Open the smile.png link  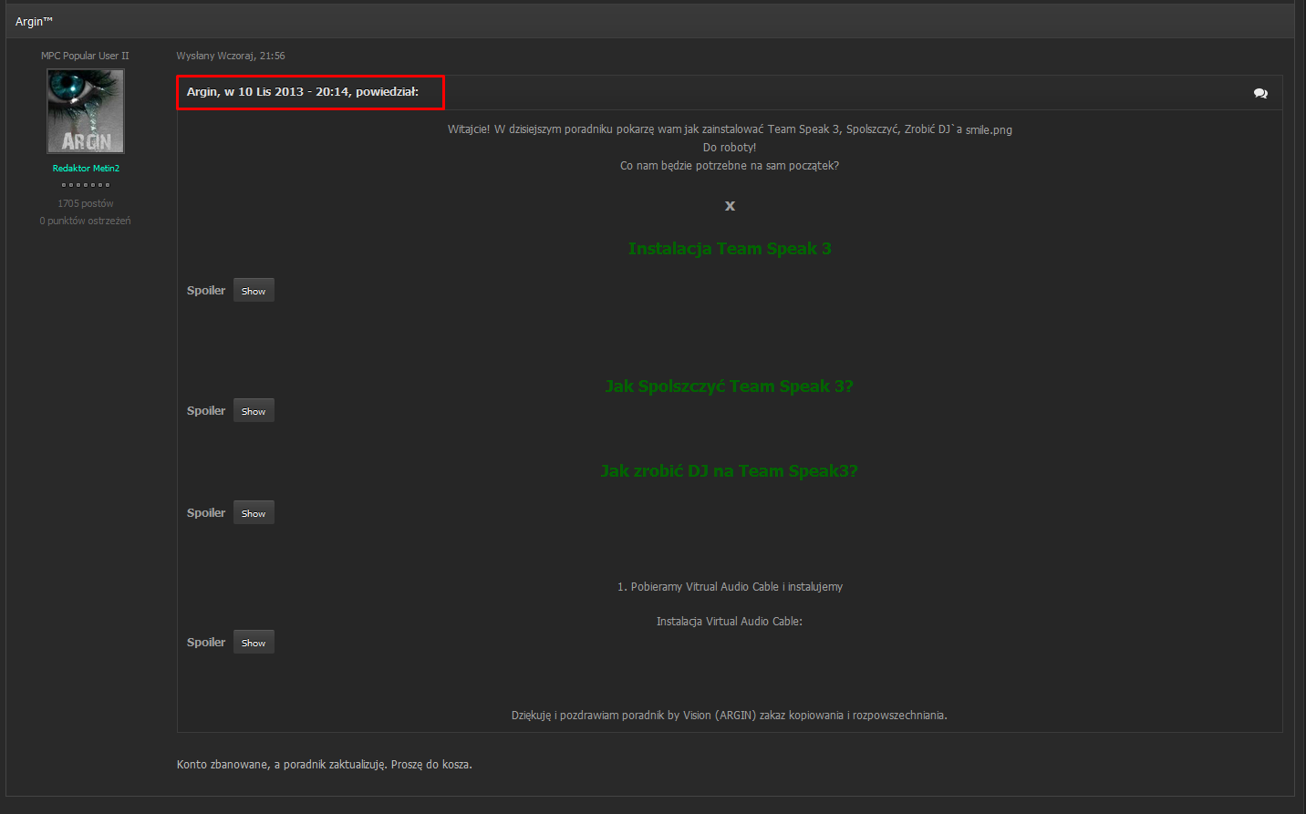tap(989, 129)
